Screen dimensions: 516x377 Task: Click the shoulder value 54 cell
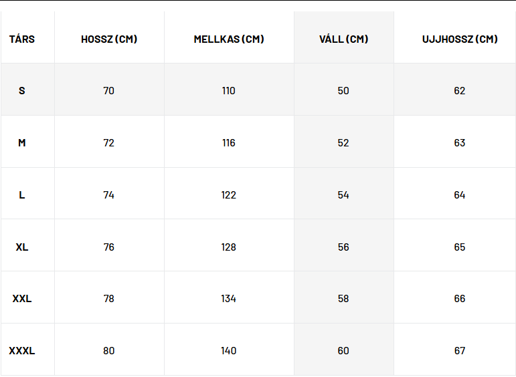coord(343,195)
